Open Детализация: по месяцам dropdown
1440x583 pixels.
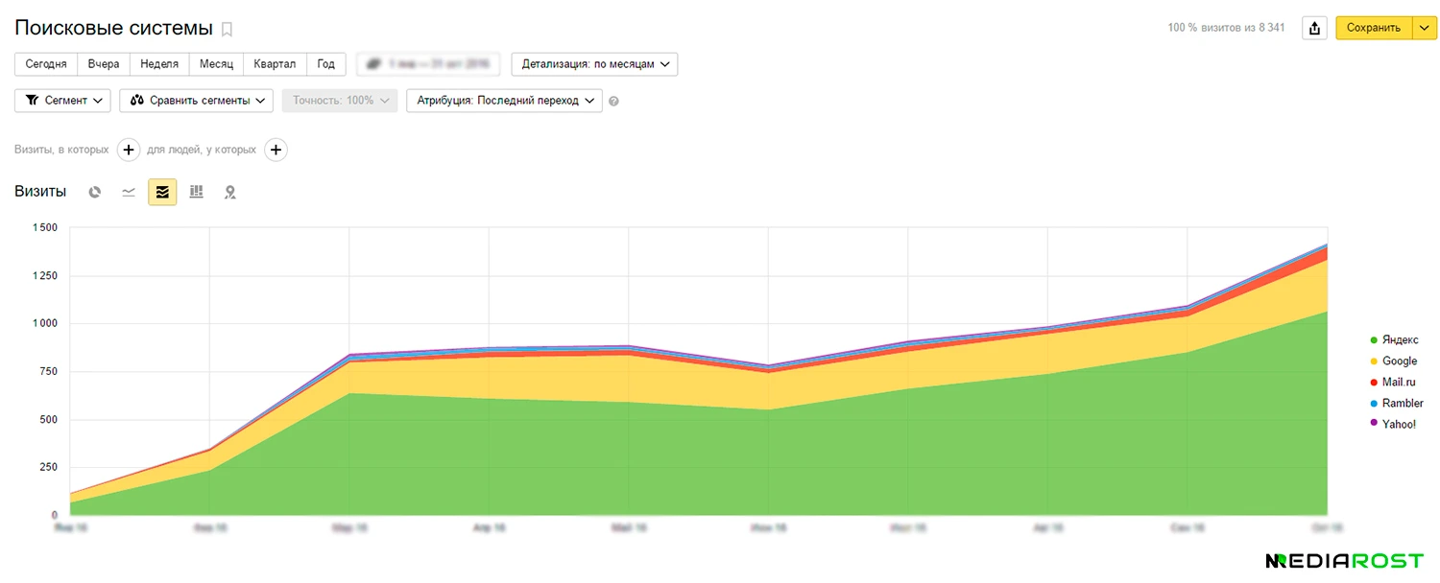594,64
